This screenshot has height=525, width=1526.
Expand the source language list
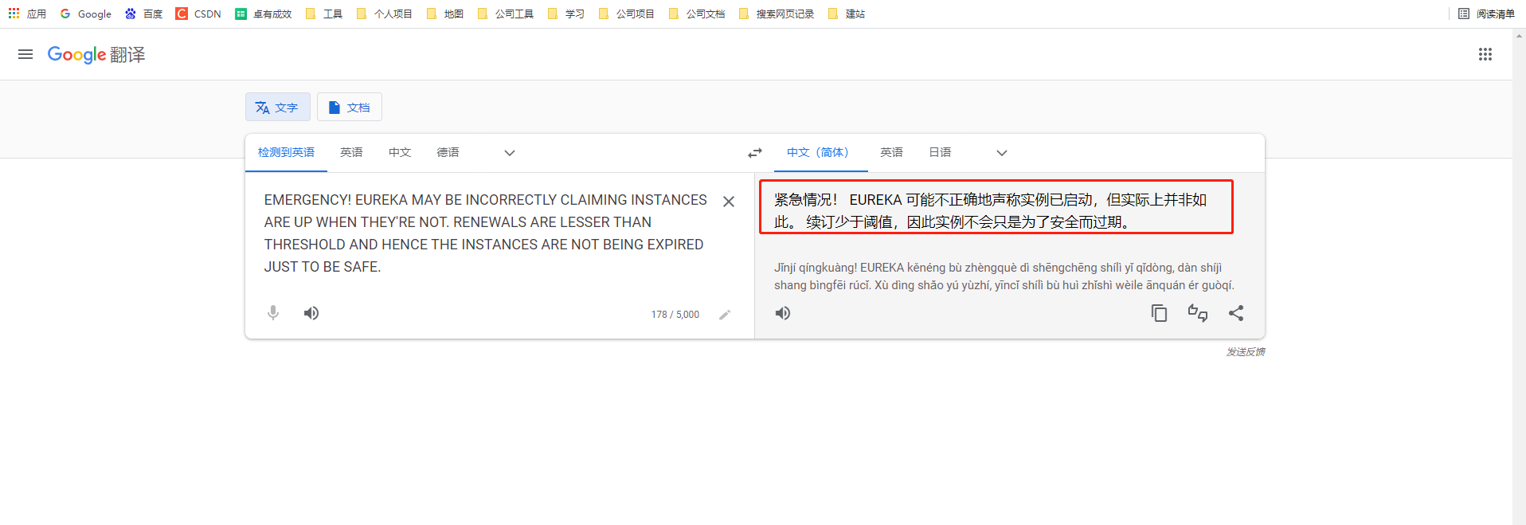(510, 153)
